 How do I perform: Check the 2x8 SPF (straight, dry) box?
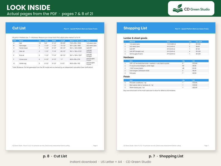(x=125, y=51)
